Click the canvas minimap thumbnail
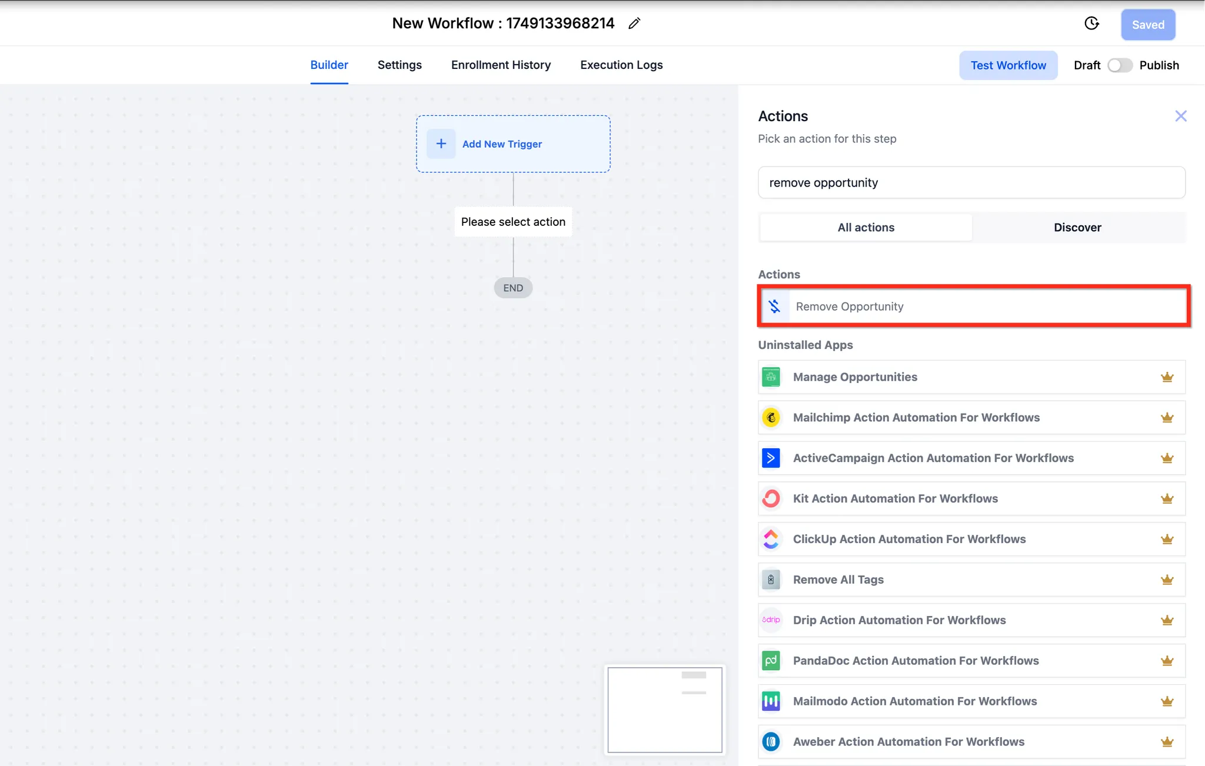 click(665, 710)
